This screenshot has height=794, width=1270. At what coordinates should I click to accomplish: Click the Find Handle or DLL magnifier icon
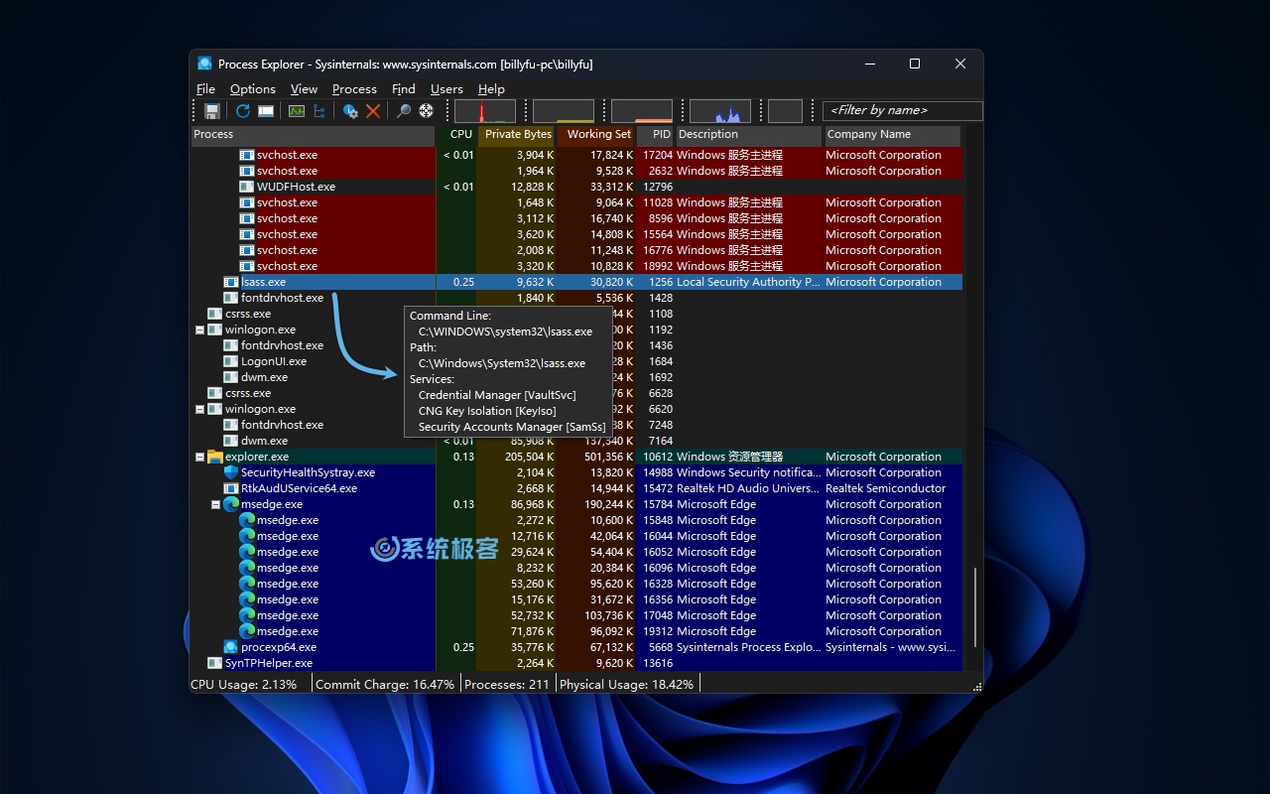[404, 111]
